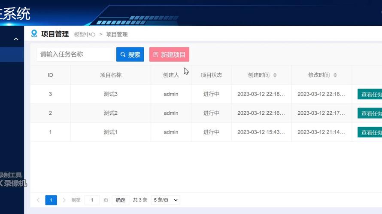Click the highlighted active sidebar menu item
The height and width of the screenshot is (214, 382).
12,54
